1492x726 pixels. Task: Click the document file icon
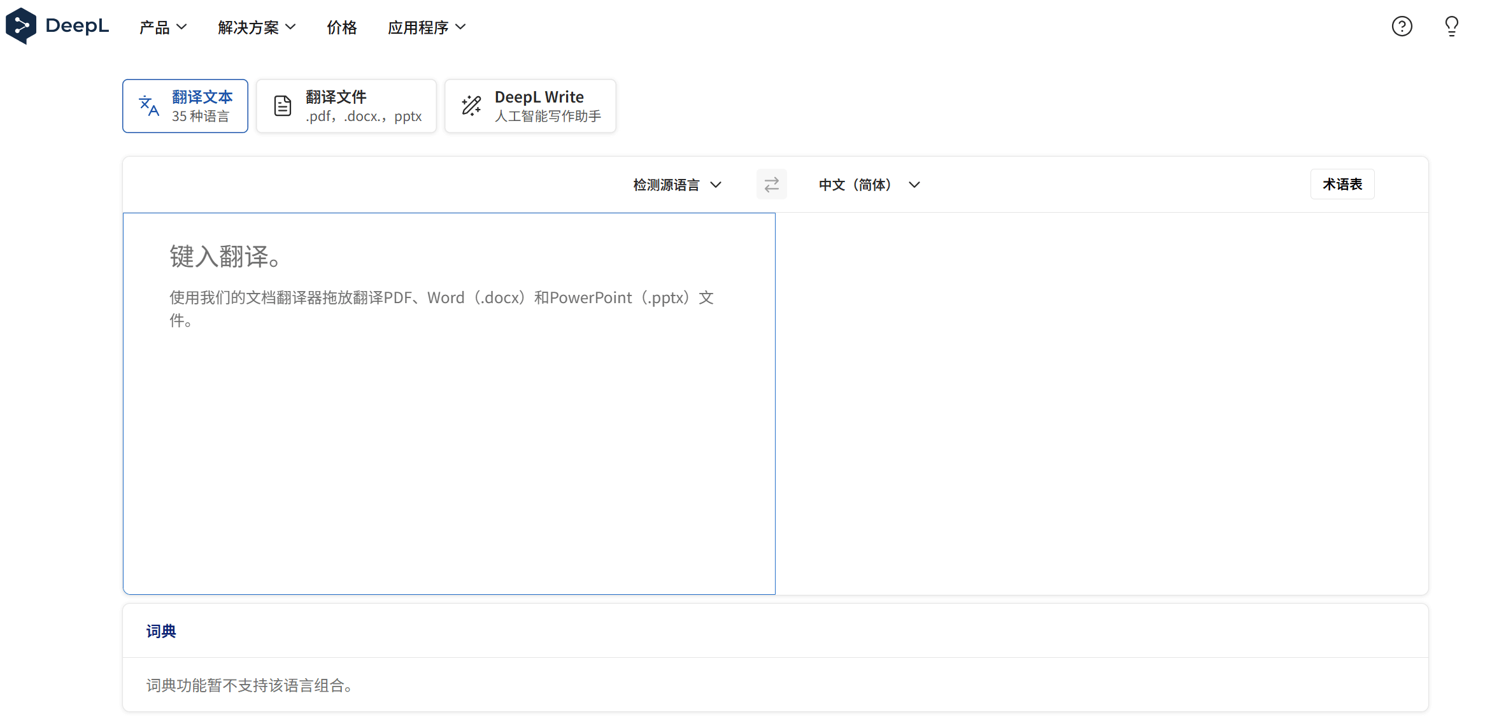[x=283, y=106]
